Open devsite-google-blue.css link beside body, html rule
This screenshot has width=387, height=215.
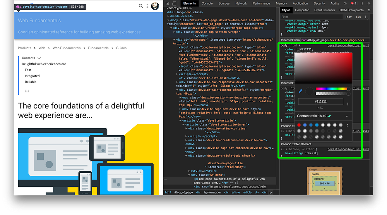tap(348, 45)
